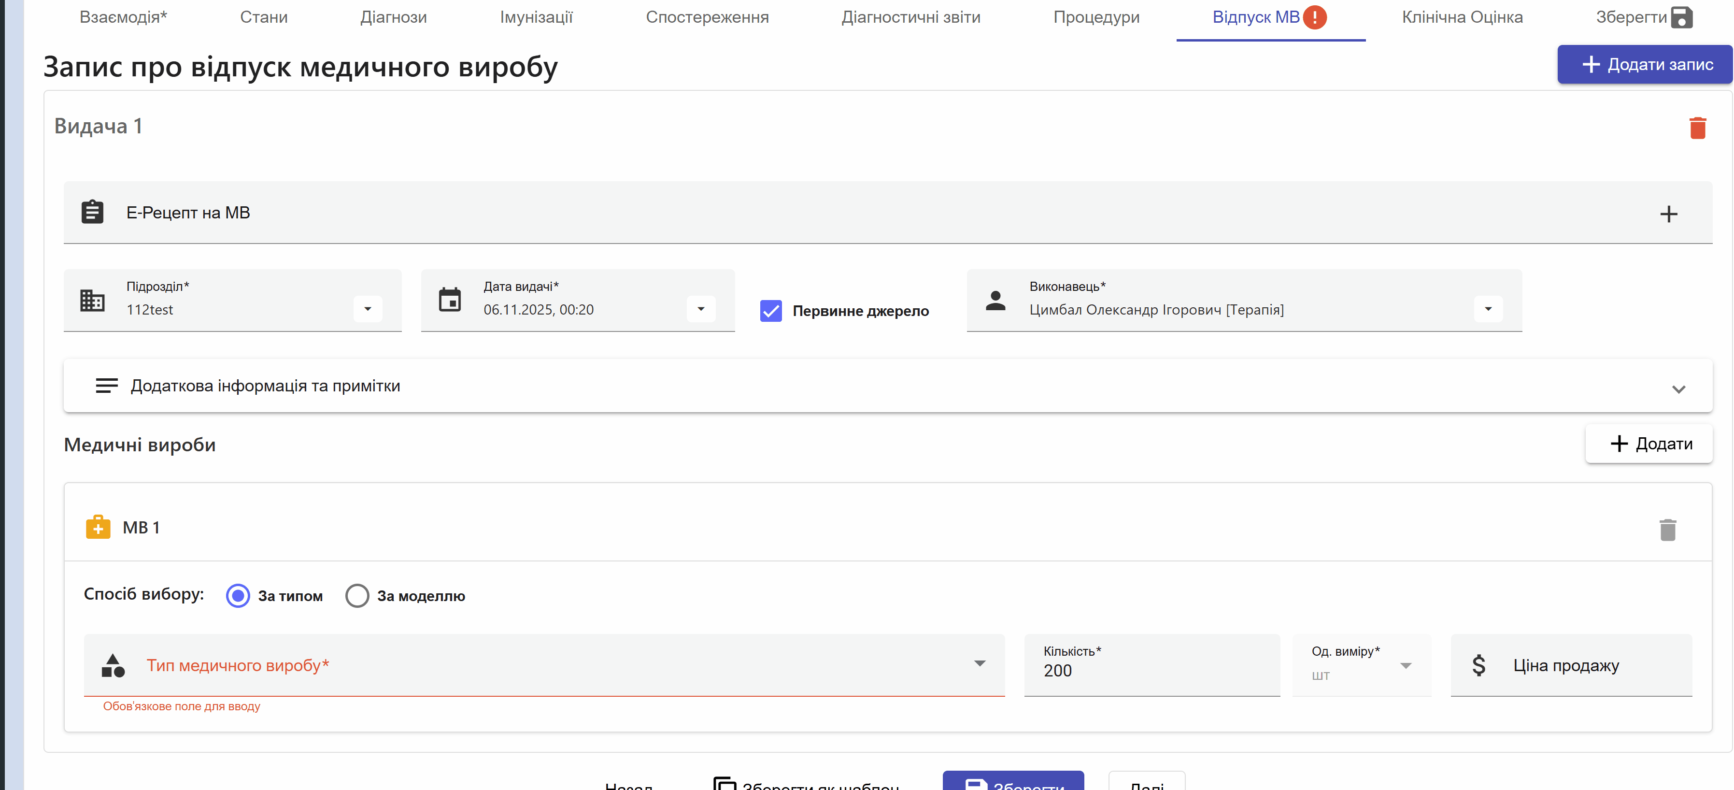Click Додати button in Медичні вироби
The width and height of the screenshot is (1734, 790).
coord(1649,443)
